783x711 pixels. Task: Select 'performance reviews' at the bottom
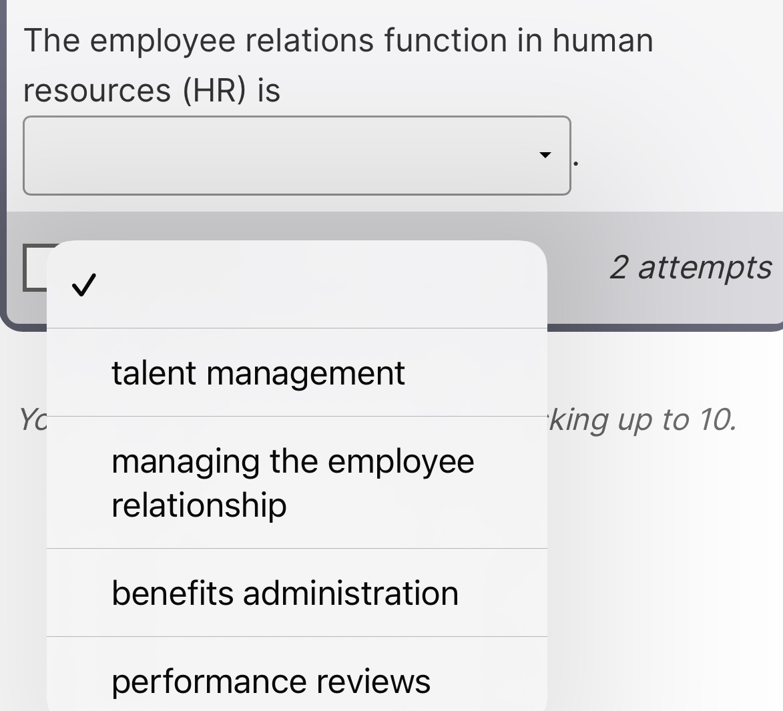(x=272, y=681)
